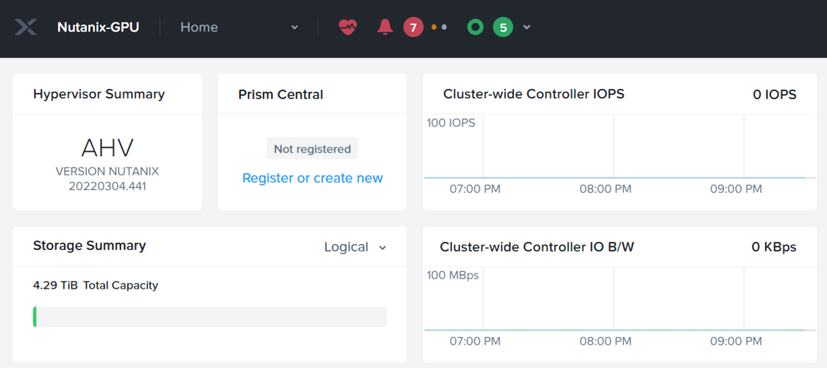Click the green task count badge 5
Image resolution: width=827 pixels, height=368 pixels.
click(x=503, y=27)
